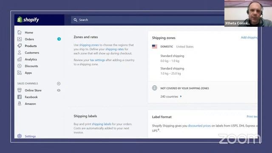The image size is (272, 153).
Task: Click the SALES CHANNELS heading
Action: pos(28,83)
